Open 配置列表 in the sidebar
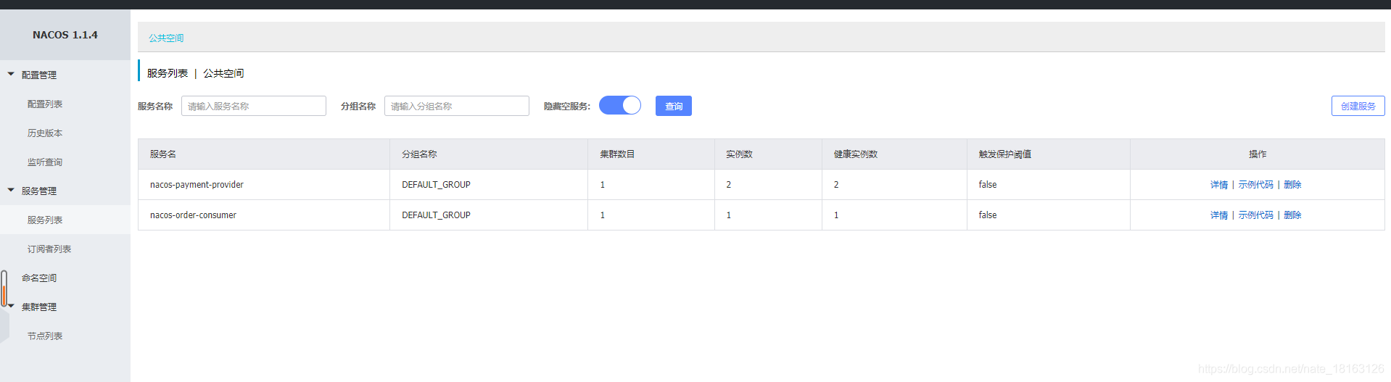 45,104
